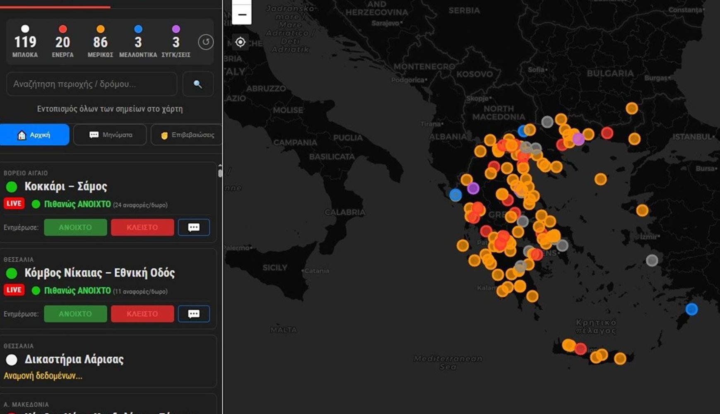
Task: Click the house icon in the Αρχική tab
Action: coord(21,134)
